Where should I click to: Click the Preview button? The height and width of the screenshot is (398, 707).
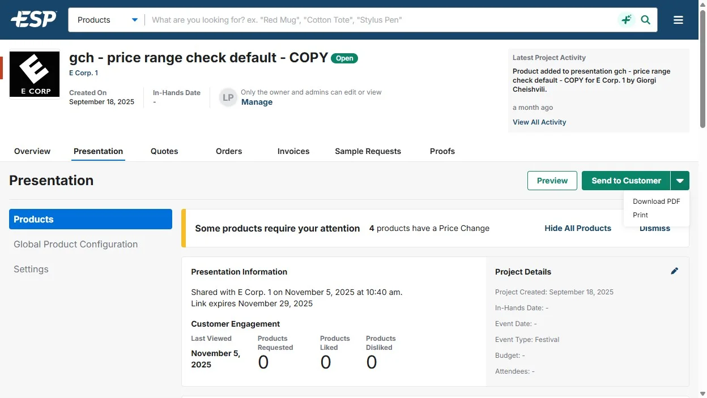coord(552,181)
